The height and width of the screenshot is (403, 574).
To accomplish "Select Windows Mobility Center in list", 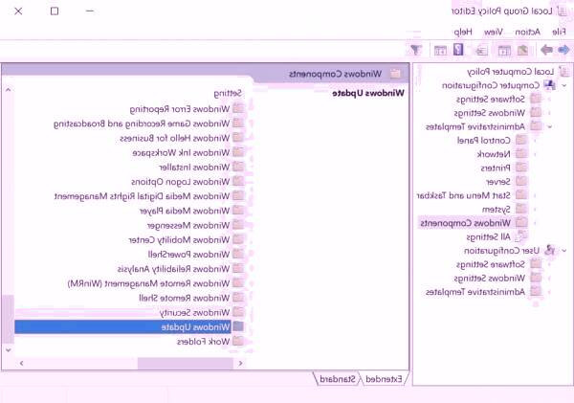I will coord(179,240).
